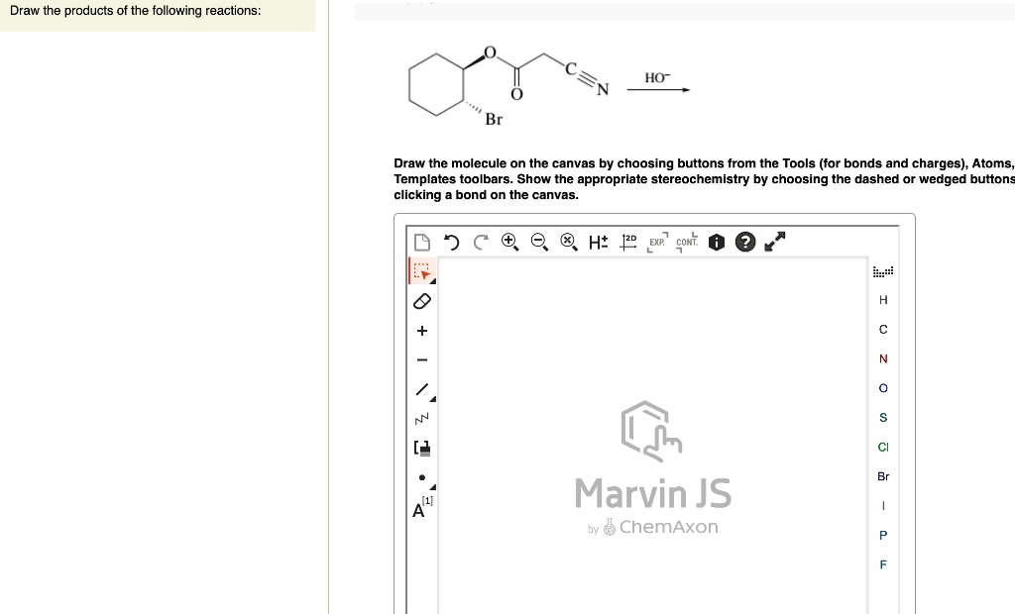Screen dimensions: 1015x614
Task: Undo the last action
Action: coord(449,242)
